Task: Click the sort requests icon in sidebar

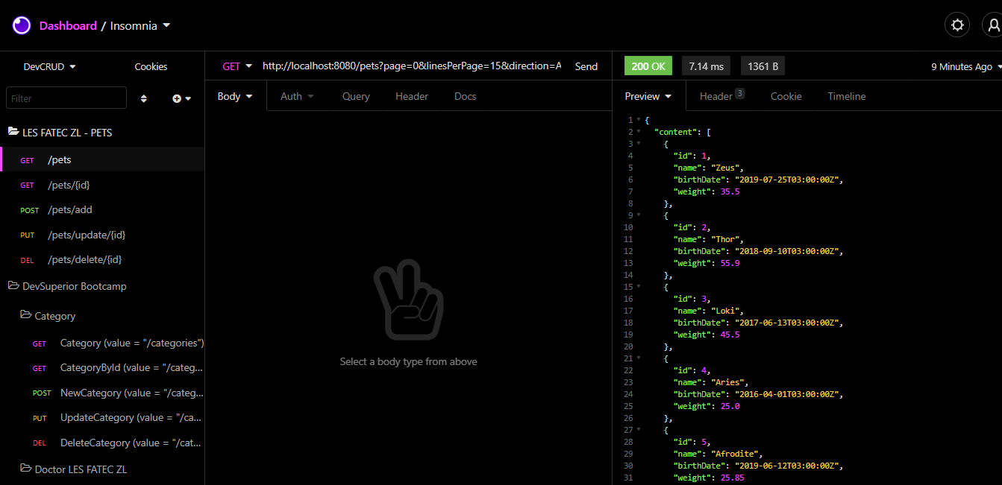Action: (143, 98)
